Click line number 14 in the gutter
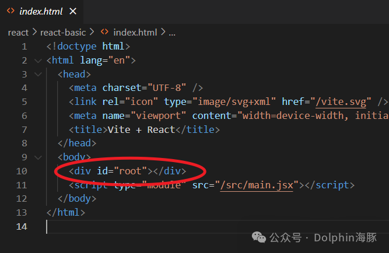The height and width of the screenshot is (253, 389). pos(22,226)
